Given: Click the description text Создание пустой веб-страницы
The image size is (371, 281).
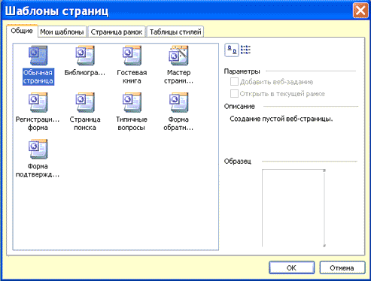Looking at the screenshot, I should tap(281, 119).
